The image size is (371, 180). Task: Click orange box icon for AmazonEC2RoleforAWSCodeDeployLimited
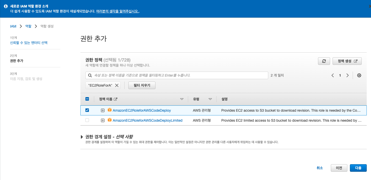point(110,120)
